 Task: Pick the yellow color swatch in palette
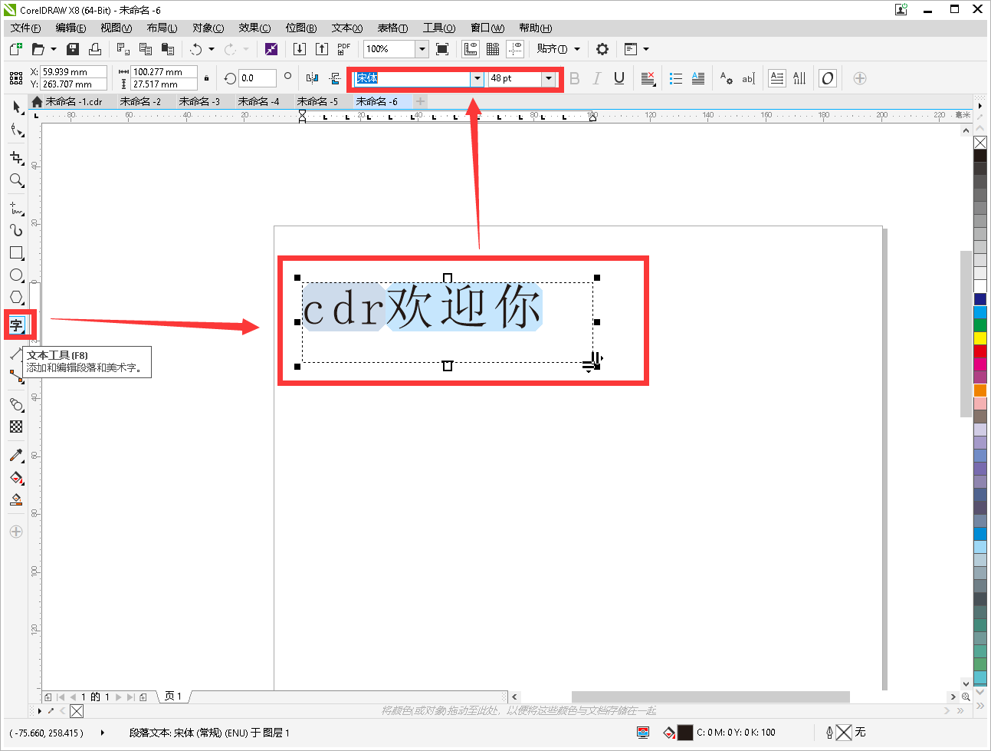[x=980, y=338]
